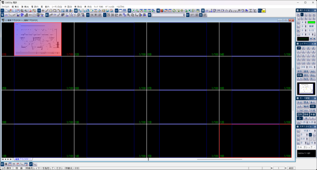
Task: Select the circle drawing tool
Action: [x=51, y=11]
